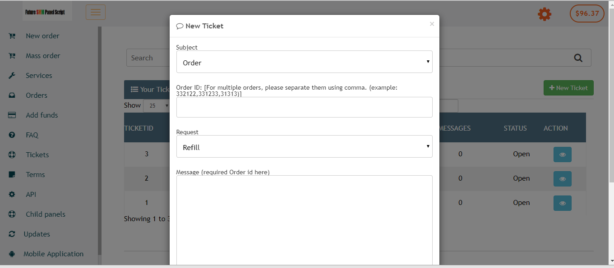Click the FAQ question mark icon
Image resolution: width=614 pixels, height=268 pixels.
(12, 135)
